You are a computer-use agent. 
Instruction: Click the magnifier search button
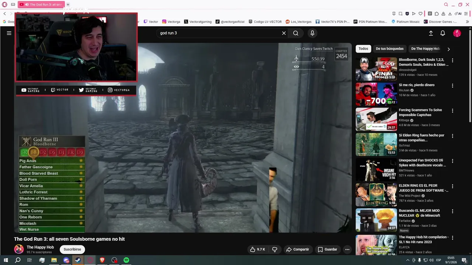[x=296, y=33]
